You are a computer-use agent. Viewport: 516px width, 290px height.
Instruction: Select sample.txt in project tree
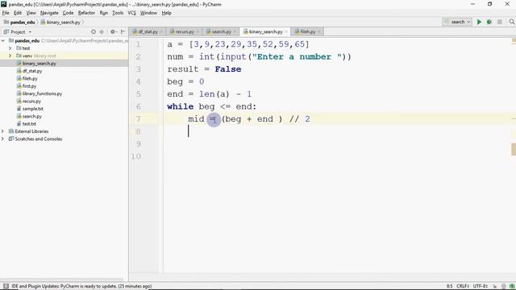(x=32, y=109)
